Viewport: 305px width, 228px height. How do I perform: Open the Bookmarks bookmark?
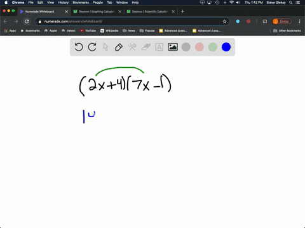point(30,30)
